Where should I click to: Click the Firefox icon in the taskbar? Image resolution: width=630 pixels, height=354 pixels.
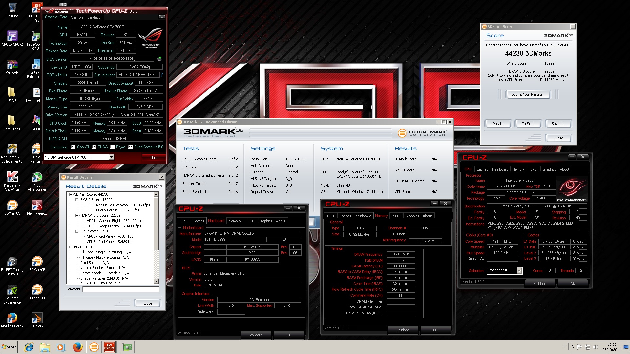78,347
